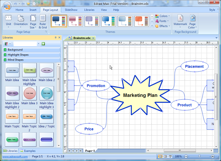
Task: Click the Unit icon in Page Setup
Action: tap(8, 20)
